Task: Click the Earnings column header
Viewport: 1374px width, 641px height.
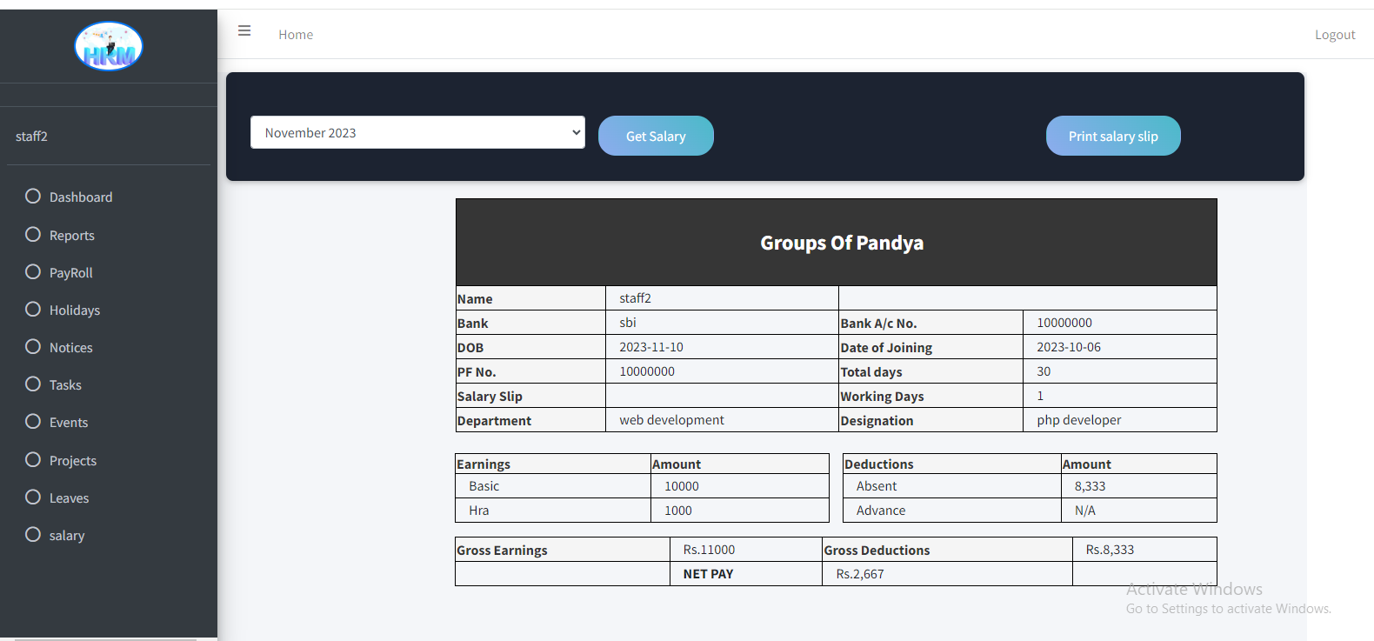Action: 484,464
